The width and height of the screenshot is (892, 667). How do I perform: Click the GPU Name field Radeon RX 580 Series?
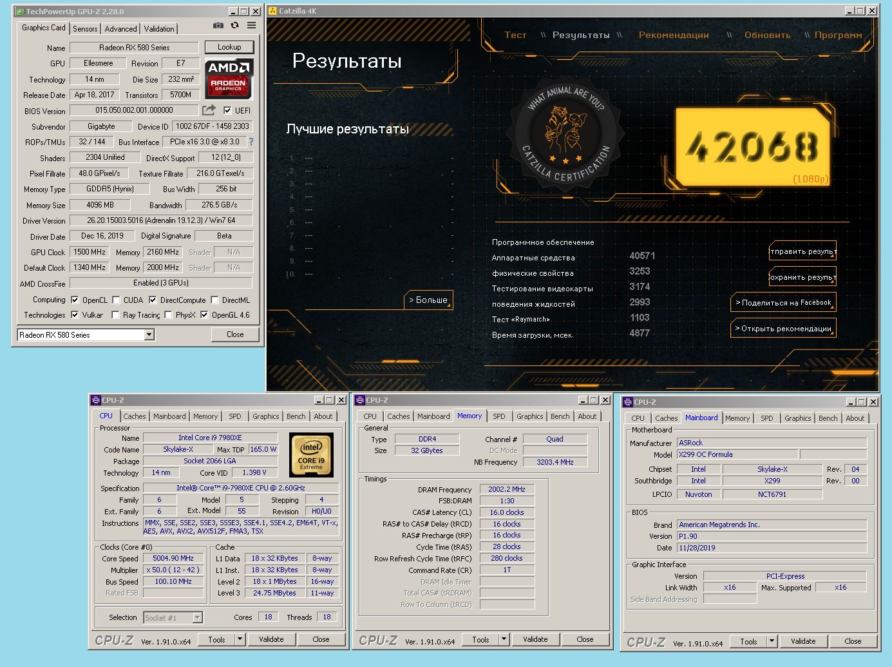click(134, 48)
